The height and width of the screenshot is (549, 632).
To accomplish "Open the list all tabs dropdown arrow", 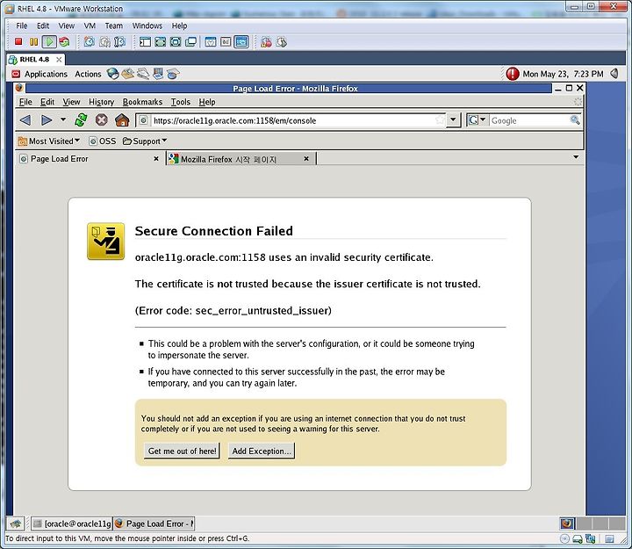I will tap(576, 157).
